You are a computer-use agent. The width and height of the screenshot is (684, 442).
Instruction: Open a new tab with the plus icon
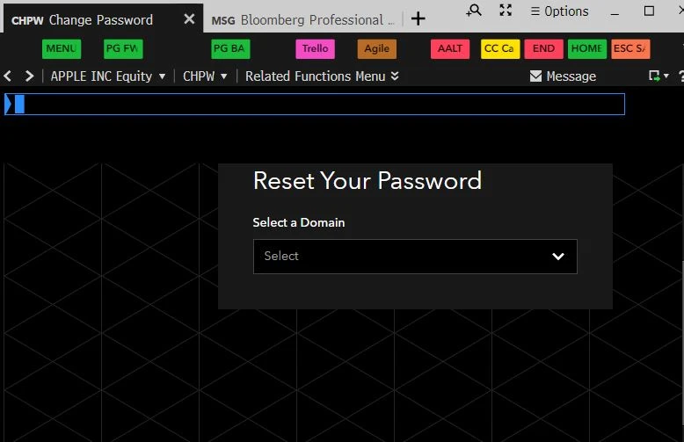tap(418, 18)
